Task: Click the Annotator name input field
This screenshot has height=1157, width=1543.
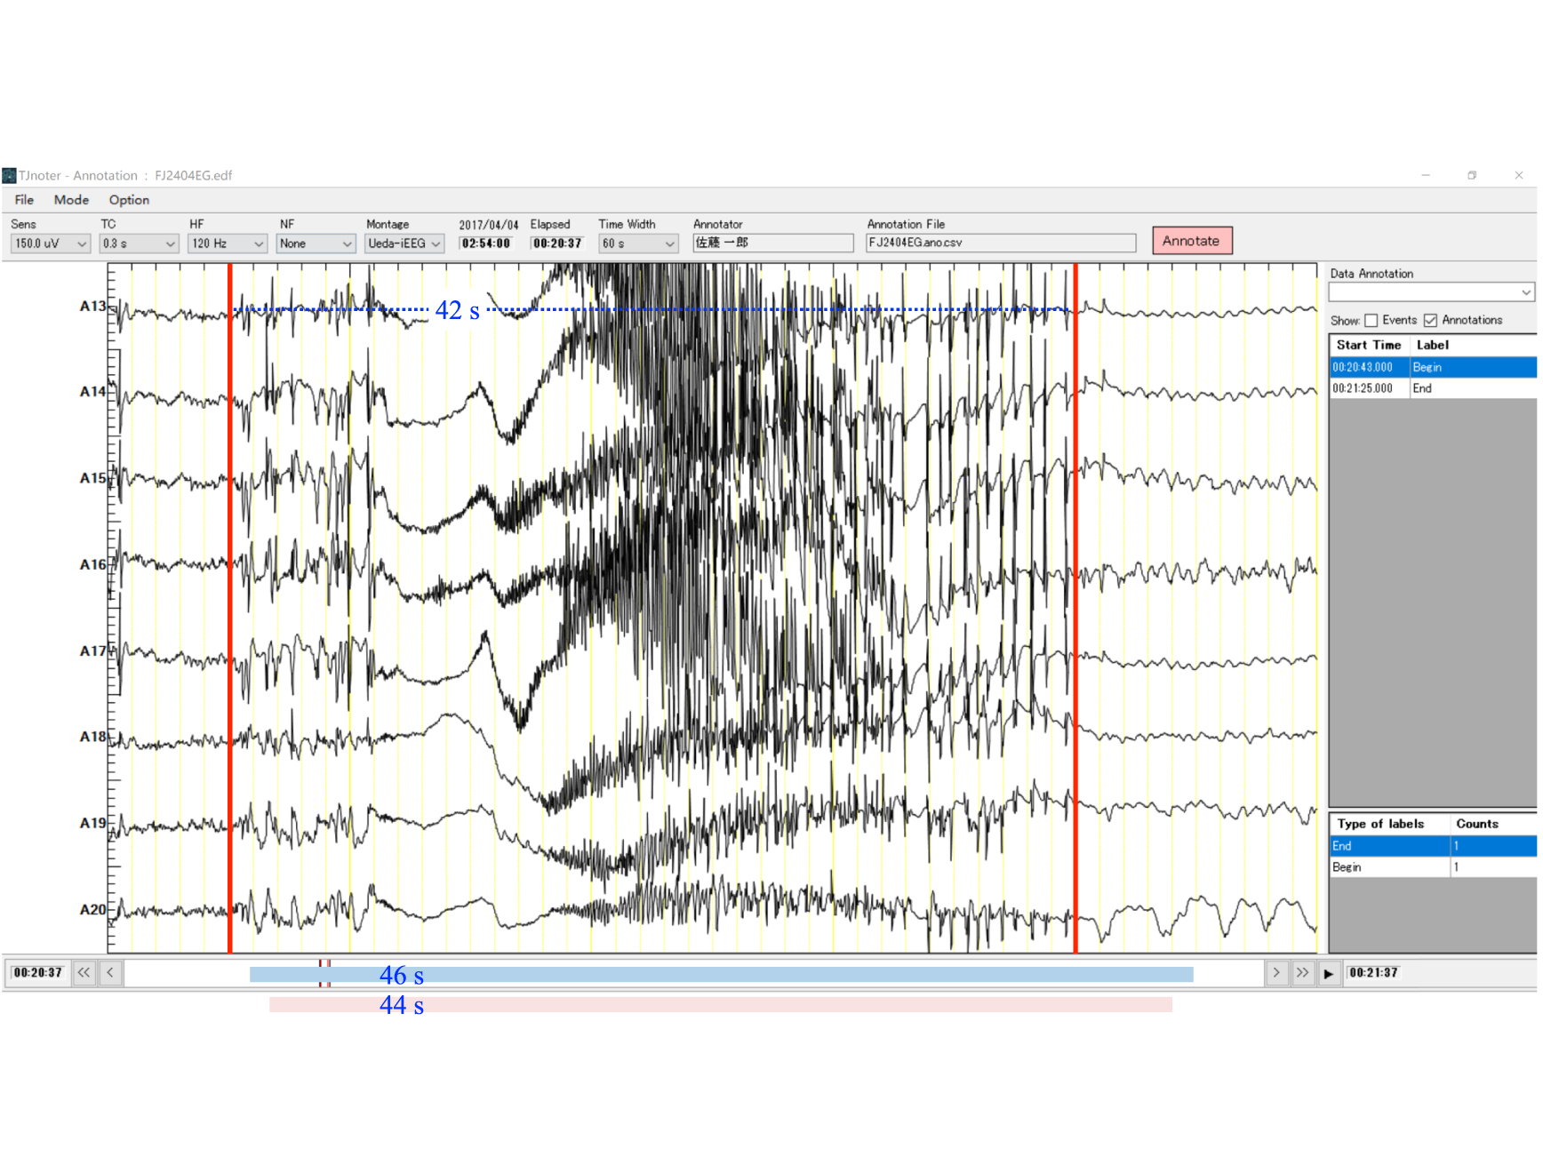Action: (x=771, y=242)
